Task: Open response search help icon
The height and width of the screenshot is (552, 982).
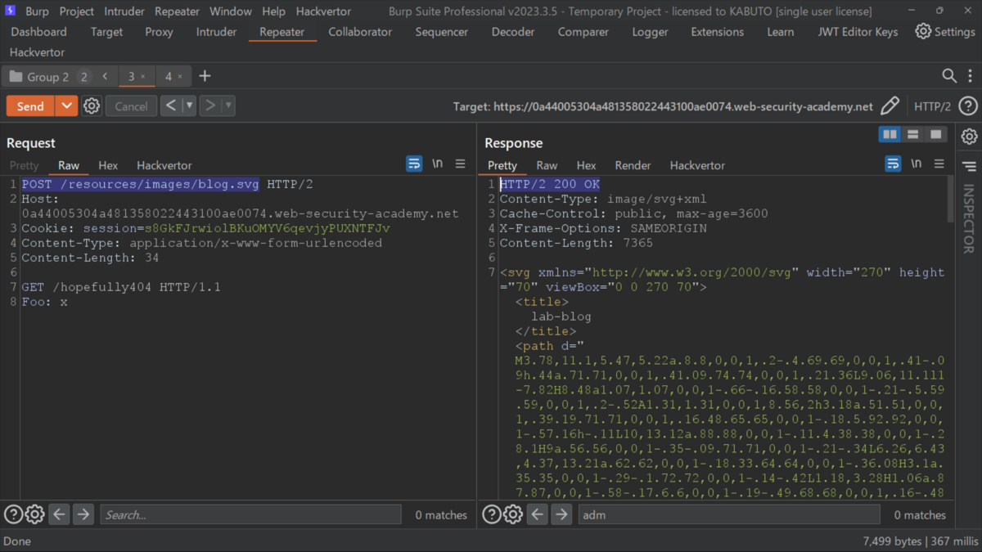Action: 492,514
